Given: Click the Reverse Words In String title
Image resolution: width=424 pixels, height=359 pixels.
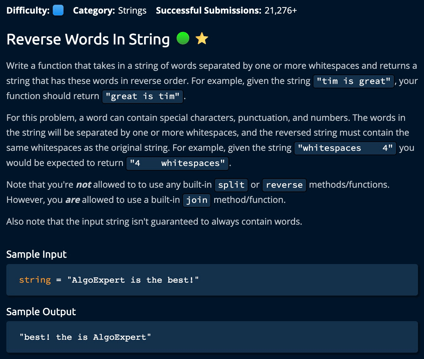Looking at the screenshot, I should click(88, 39).
